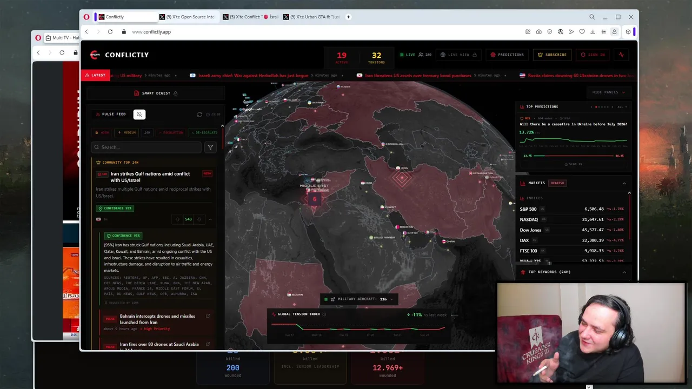The width and height of the screenshot is (692, 389).
Task: Select the Pulse Feed tab
Action: click(x=111, y=114)
